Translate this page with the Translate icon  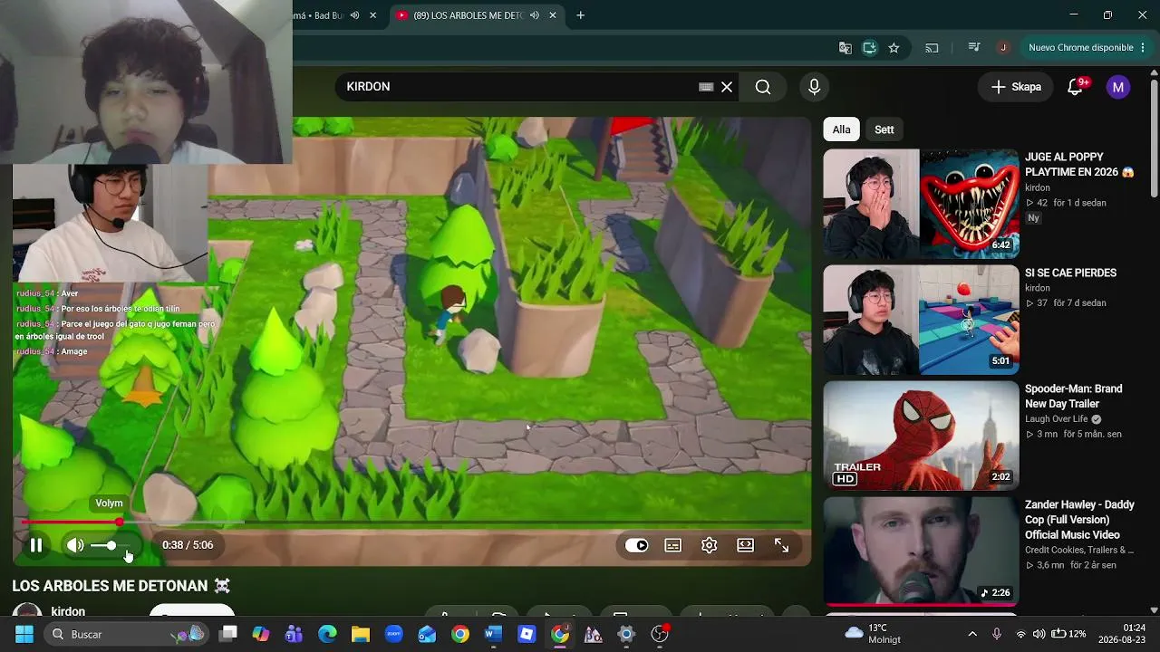click(846, 48)
